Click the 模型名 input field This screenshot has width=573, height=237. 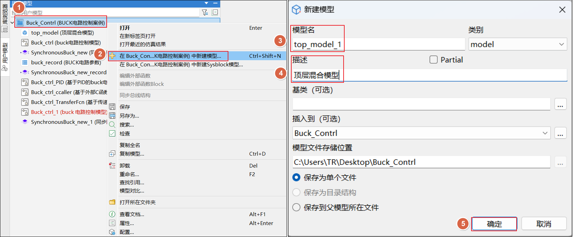(378, 44)
